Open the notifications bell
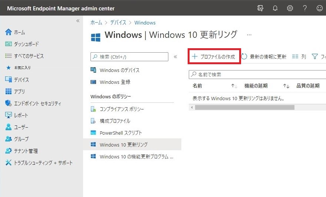This screenshot has width=326, height=197. coord(275,8)
